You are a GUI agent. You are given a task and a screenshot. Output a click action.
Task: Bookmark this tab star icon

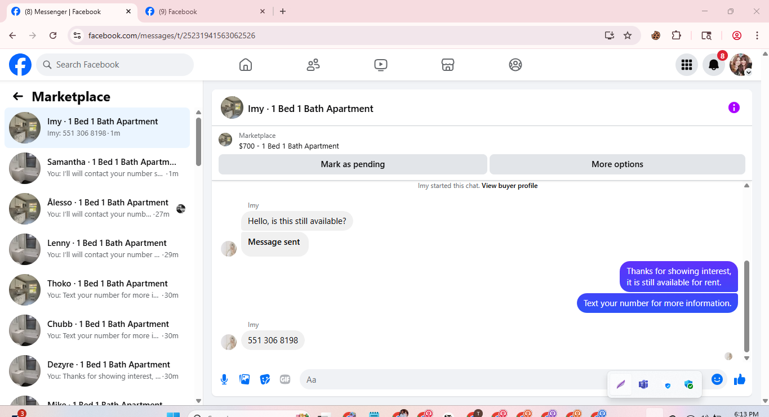pos(628,35)
